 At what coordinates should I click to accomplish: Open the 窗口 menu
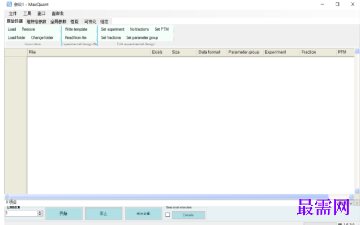(41, 14)
